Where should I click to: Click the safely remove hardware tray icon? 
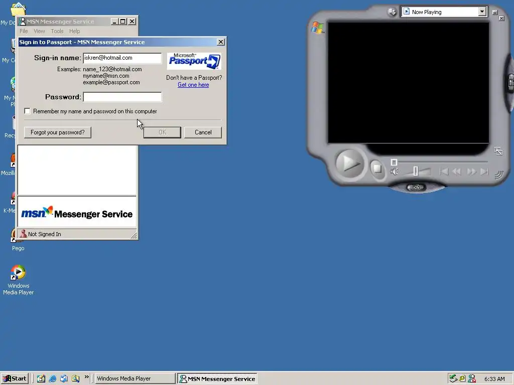coord(453,378)
